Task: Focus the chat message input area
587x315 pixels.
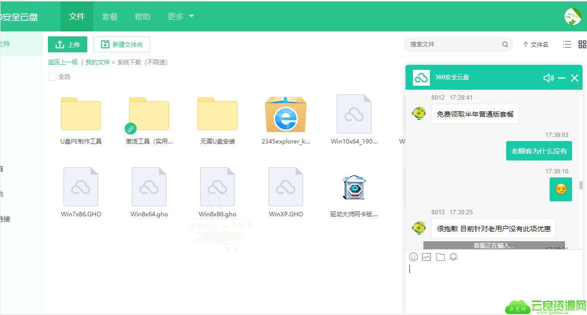Action: [x=493, y=288]
